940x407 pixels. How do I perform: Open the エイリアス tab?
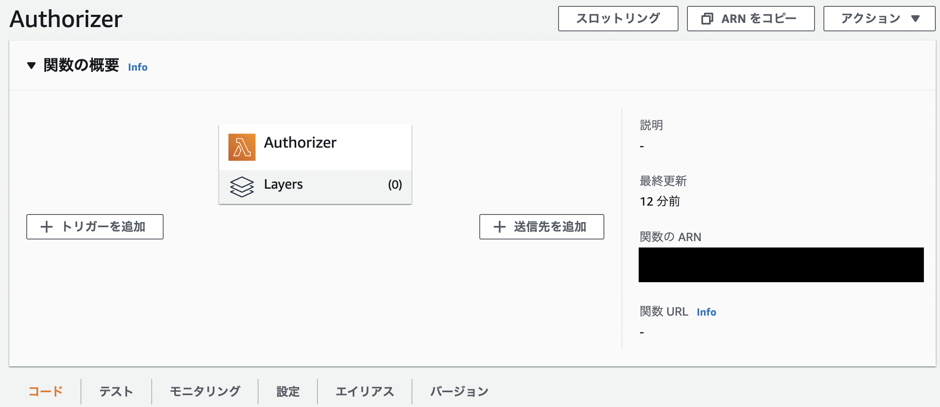pos(365,391)
